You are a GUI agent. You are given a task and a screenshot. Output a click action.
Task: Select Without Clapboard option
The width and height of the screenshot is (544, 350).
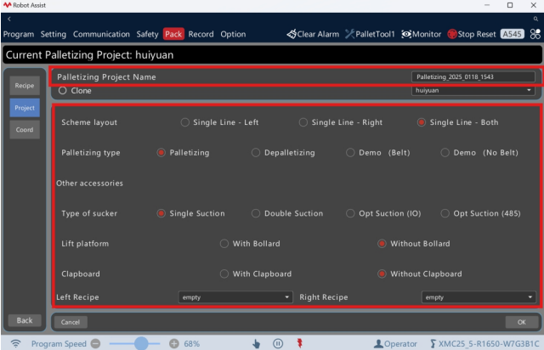coord(382,274)
